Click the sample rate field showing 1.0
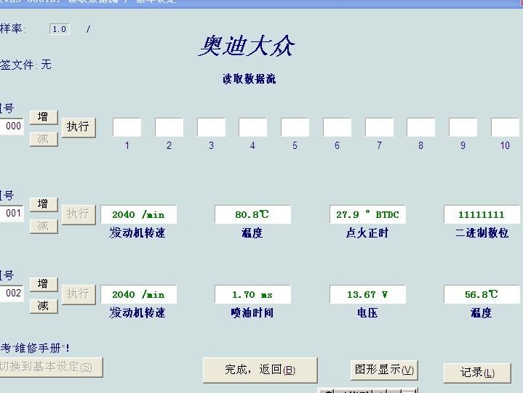Viewport: 523px width, 393px height. [60, 29]
